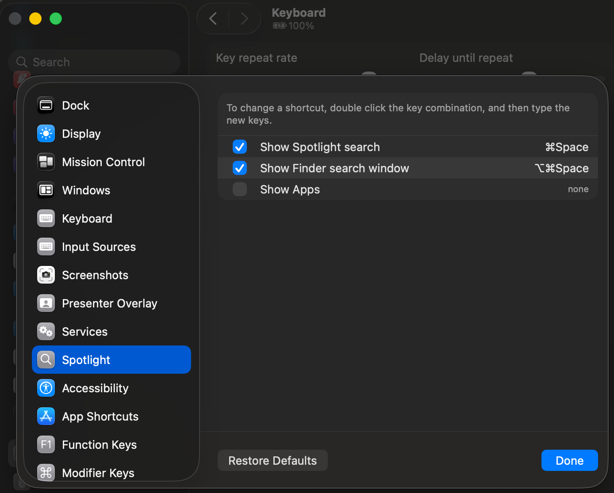614x493 pixels.
Task: Enable the Show Apps checkbox
Action: tap(240, 190)
